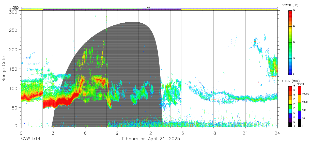Image resolution: width=312 pixels, height=144 pixels.
Task: Click the "POWER (dB)" legend title
Action: 290,5
